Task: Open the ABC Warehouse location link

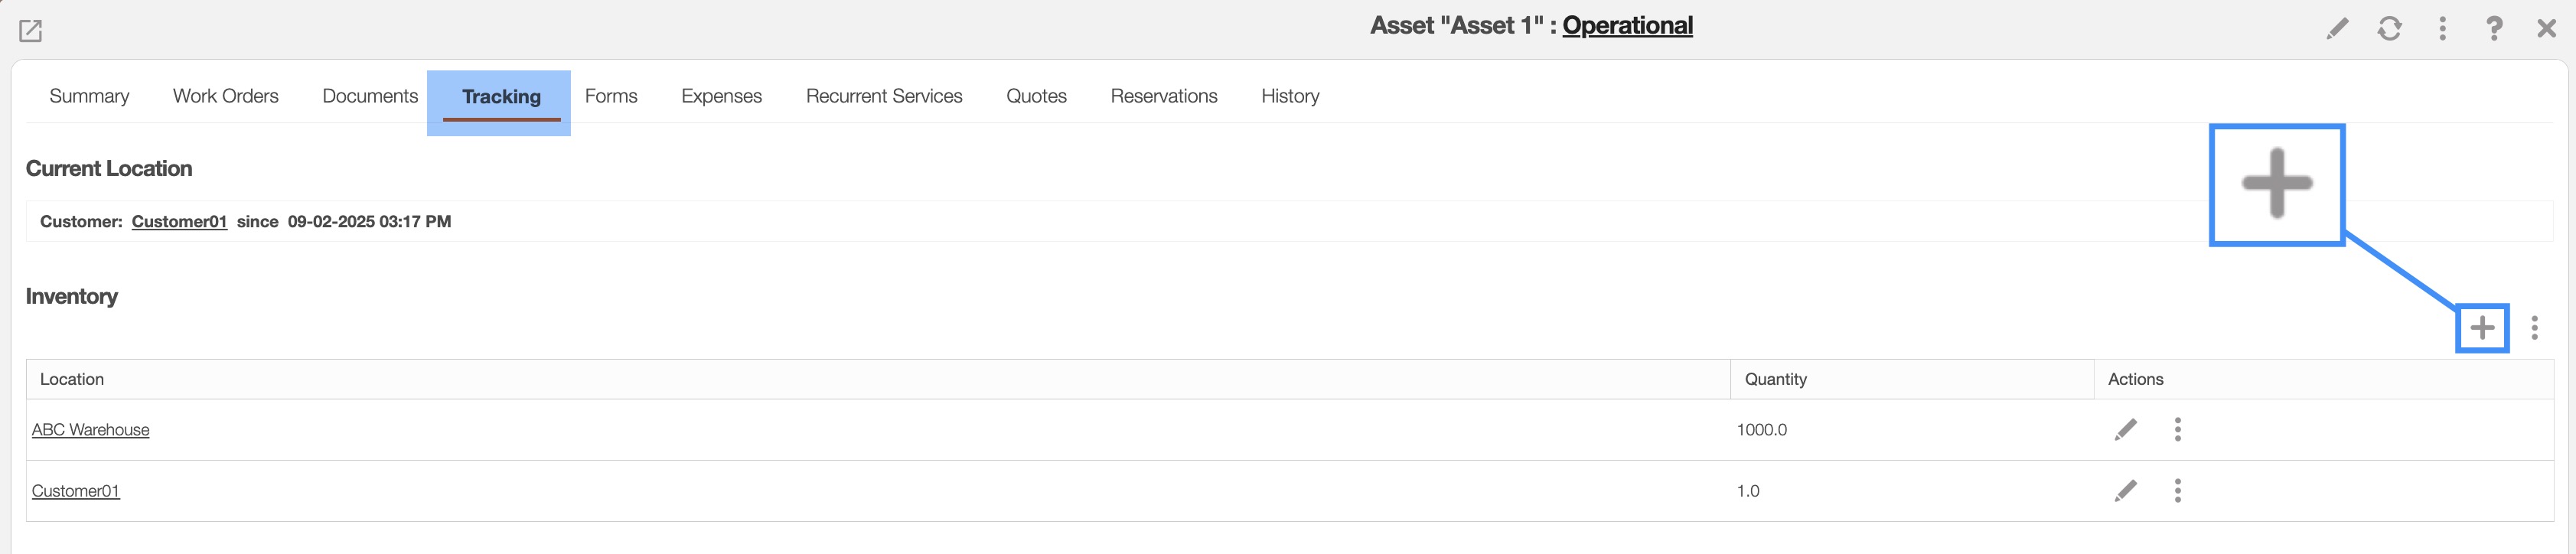Action: (x=91, y=430)
